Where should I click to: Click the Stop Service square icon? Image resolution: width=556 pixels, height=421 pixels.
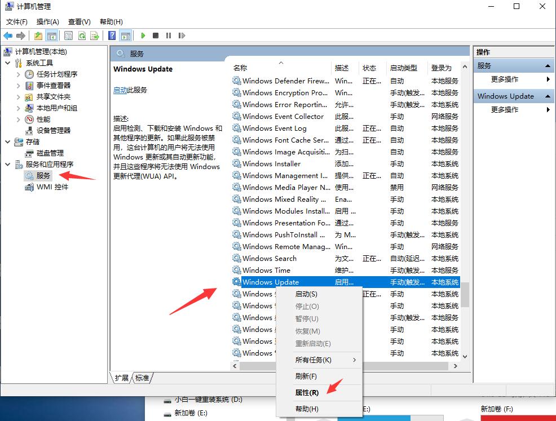(x=156, y=36)
